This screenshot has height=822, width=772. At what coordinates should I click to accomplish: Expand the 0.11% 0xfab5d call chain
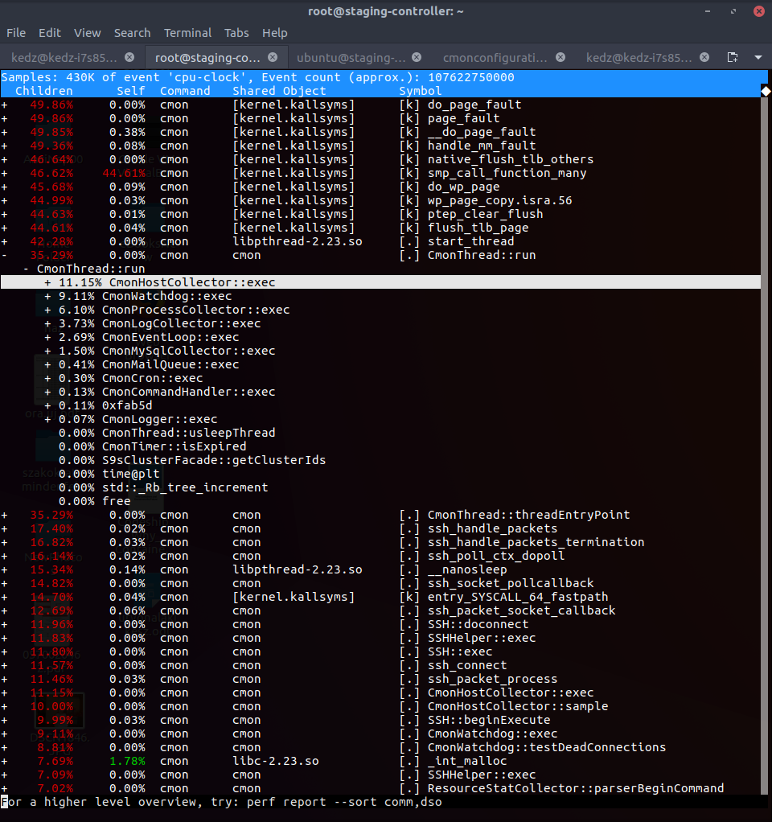[x=47, y=405]
